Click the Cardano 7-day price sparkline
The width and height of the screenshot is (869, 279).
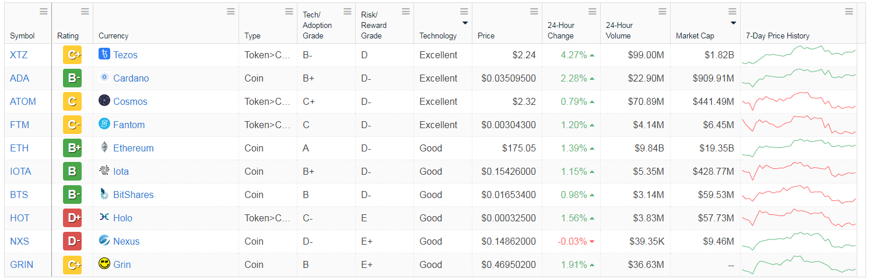798,78
